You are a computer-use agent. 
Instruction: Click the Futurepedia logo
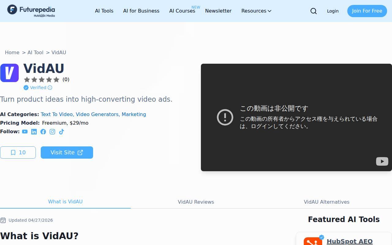(x=31, y=11)
